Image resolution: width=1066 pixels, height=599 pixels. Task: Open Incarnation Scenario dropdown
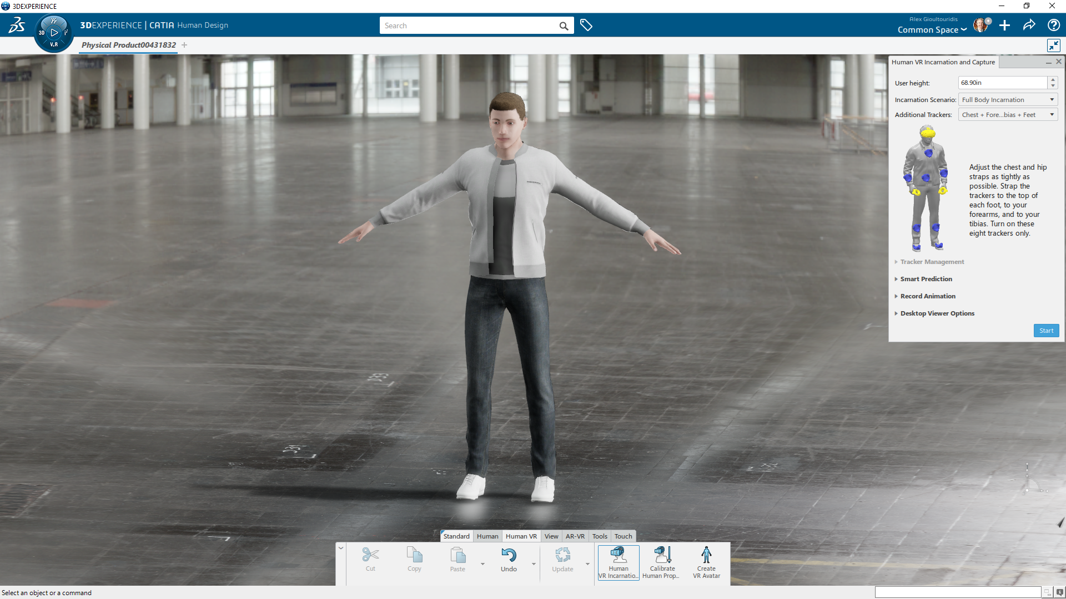[1008, 100]
